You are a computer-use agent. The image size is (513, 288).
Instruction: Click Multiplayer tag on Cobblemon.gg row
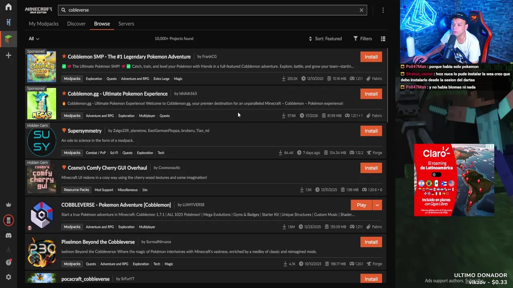tap(147, 116)
